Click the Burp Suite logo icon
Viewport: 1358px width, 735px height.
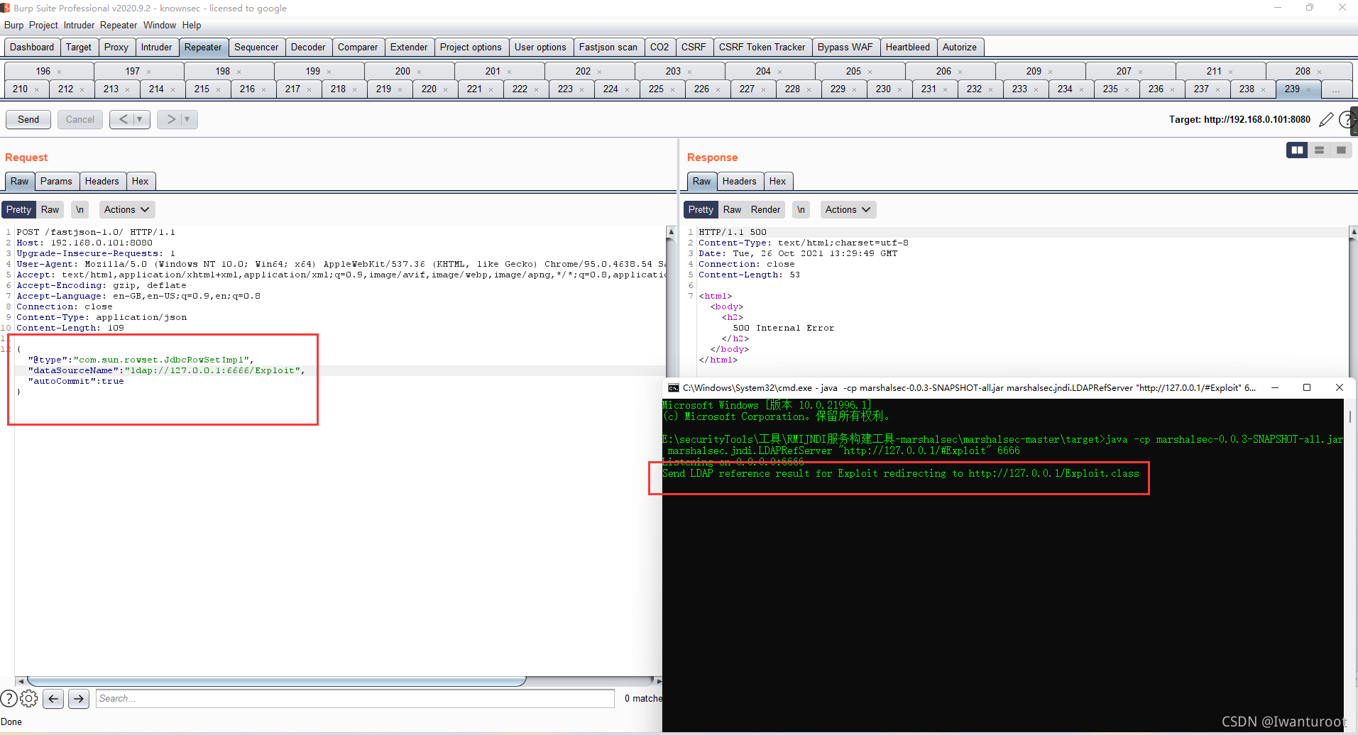click(5, 8)
